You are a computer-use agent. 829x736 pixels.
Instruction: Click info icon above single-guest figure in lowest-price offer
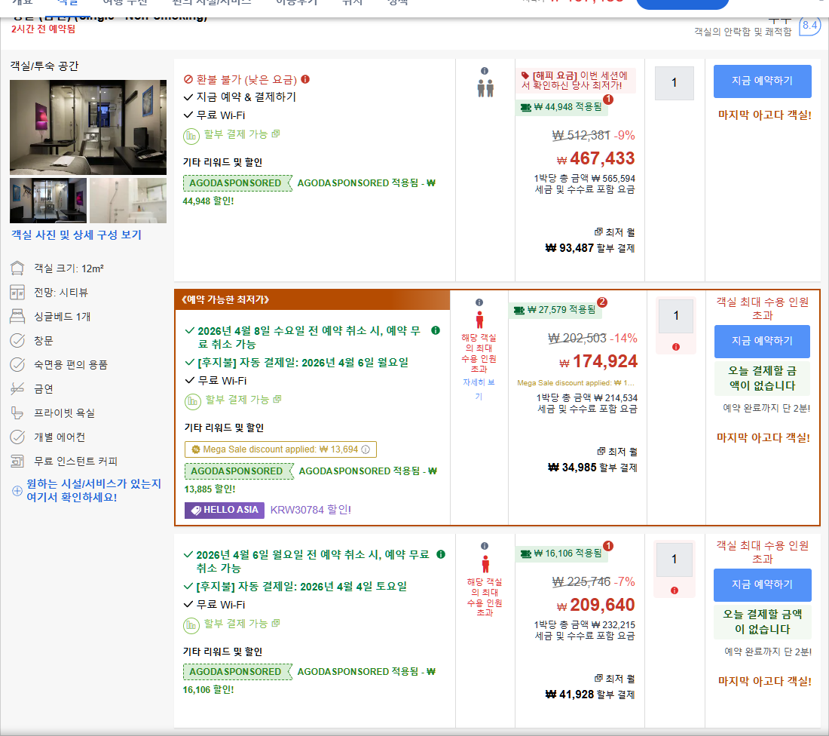tap(479, 302)
